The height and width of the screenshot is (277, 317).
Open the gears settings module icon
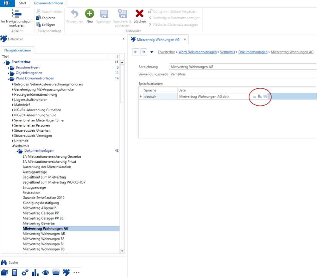click(25, 273)
